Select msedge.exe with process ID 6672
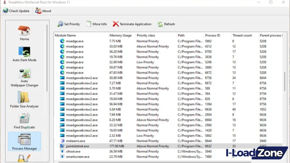This screenshot has width=290, height=163. click(171, 73)
